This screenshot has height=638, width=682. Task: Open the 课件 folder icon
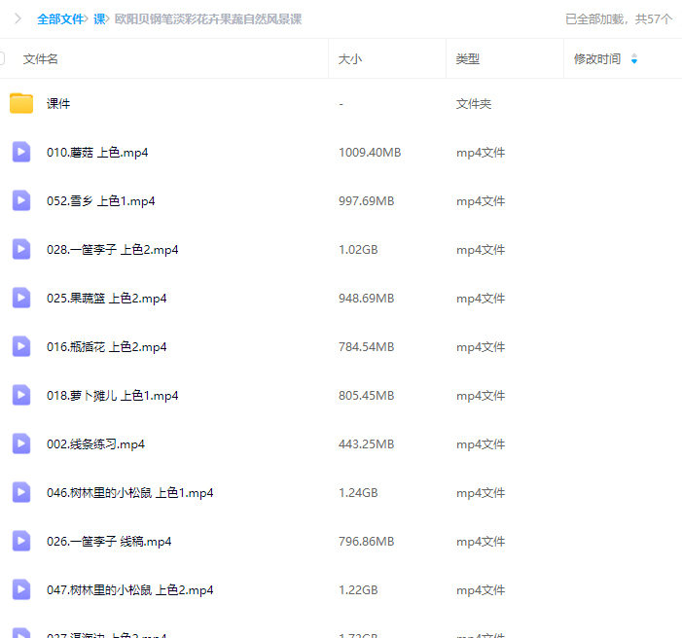tap(21, 103)
